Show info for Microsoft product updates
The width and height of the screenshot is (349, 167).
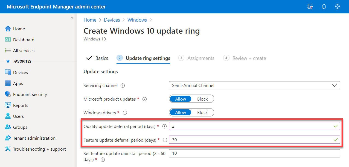[145, 99]
